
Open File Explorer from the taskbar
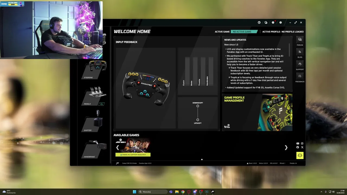177,192
